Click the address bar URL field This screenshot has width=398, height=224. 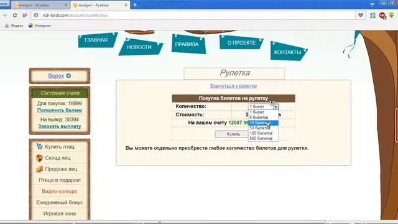[x=193, y=15]
